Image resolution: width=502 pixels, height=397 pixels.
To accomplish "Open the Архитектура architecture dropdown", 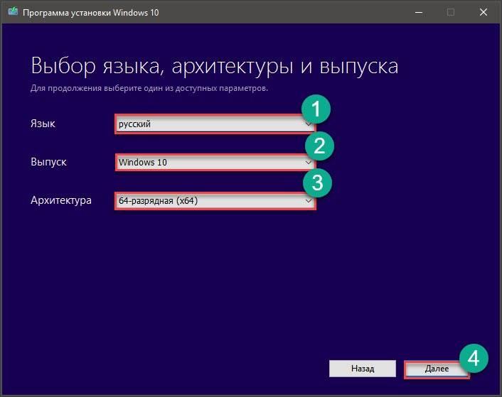I will click(x=215, y=201).
